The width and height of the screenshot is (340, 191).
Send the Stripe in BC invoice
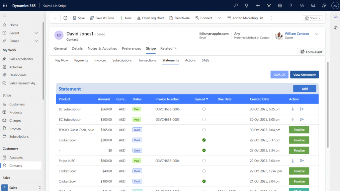click(302, 160)
